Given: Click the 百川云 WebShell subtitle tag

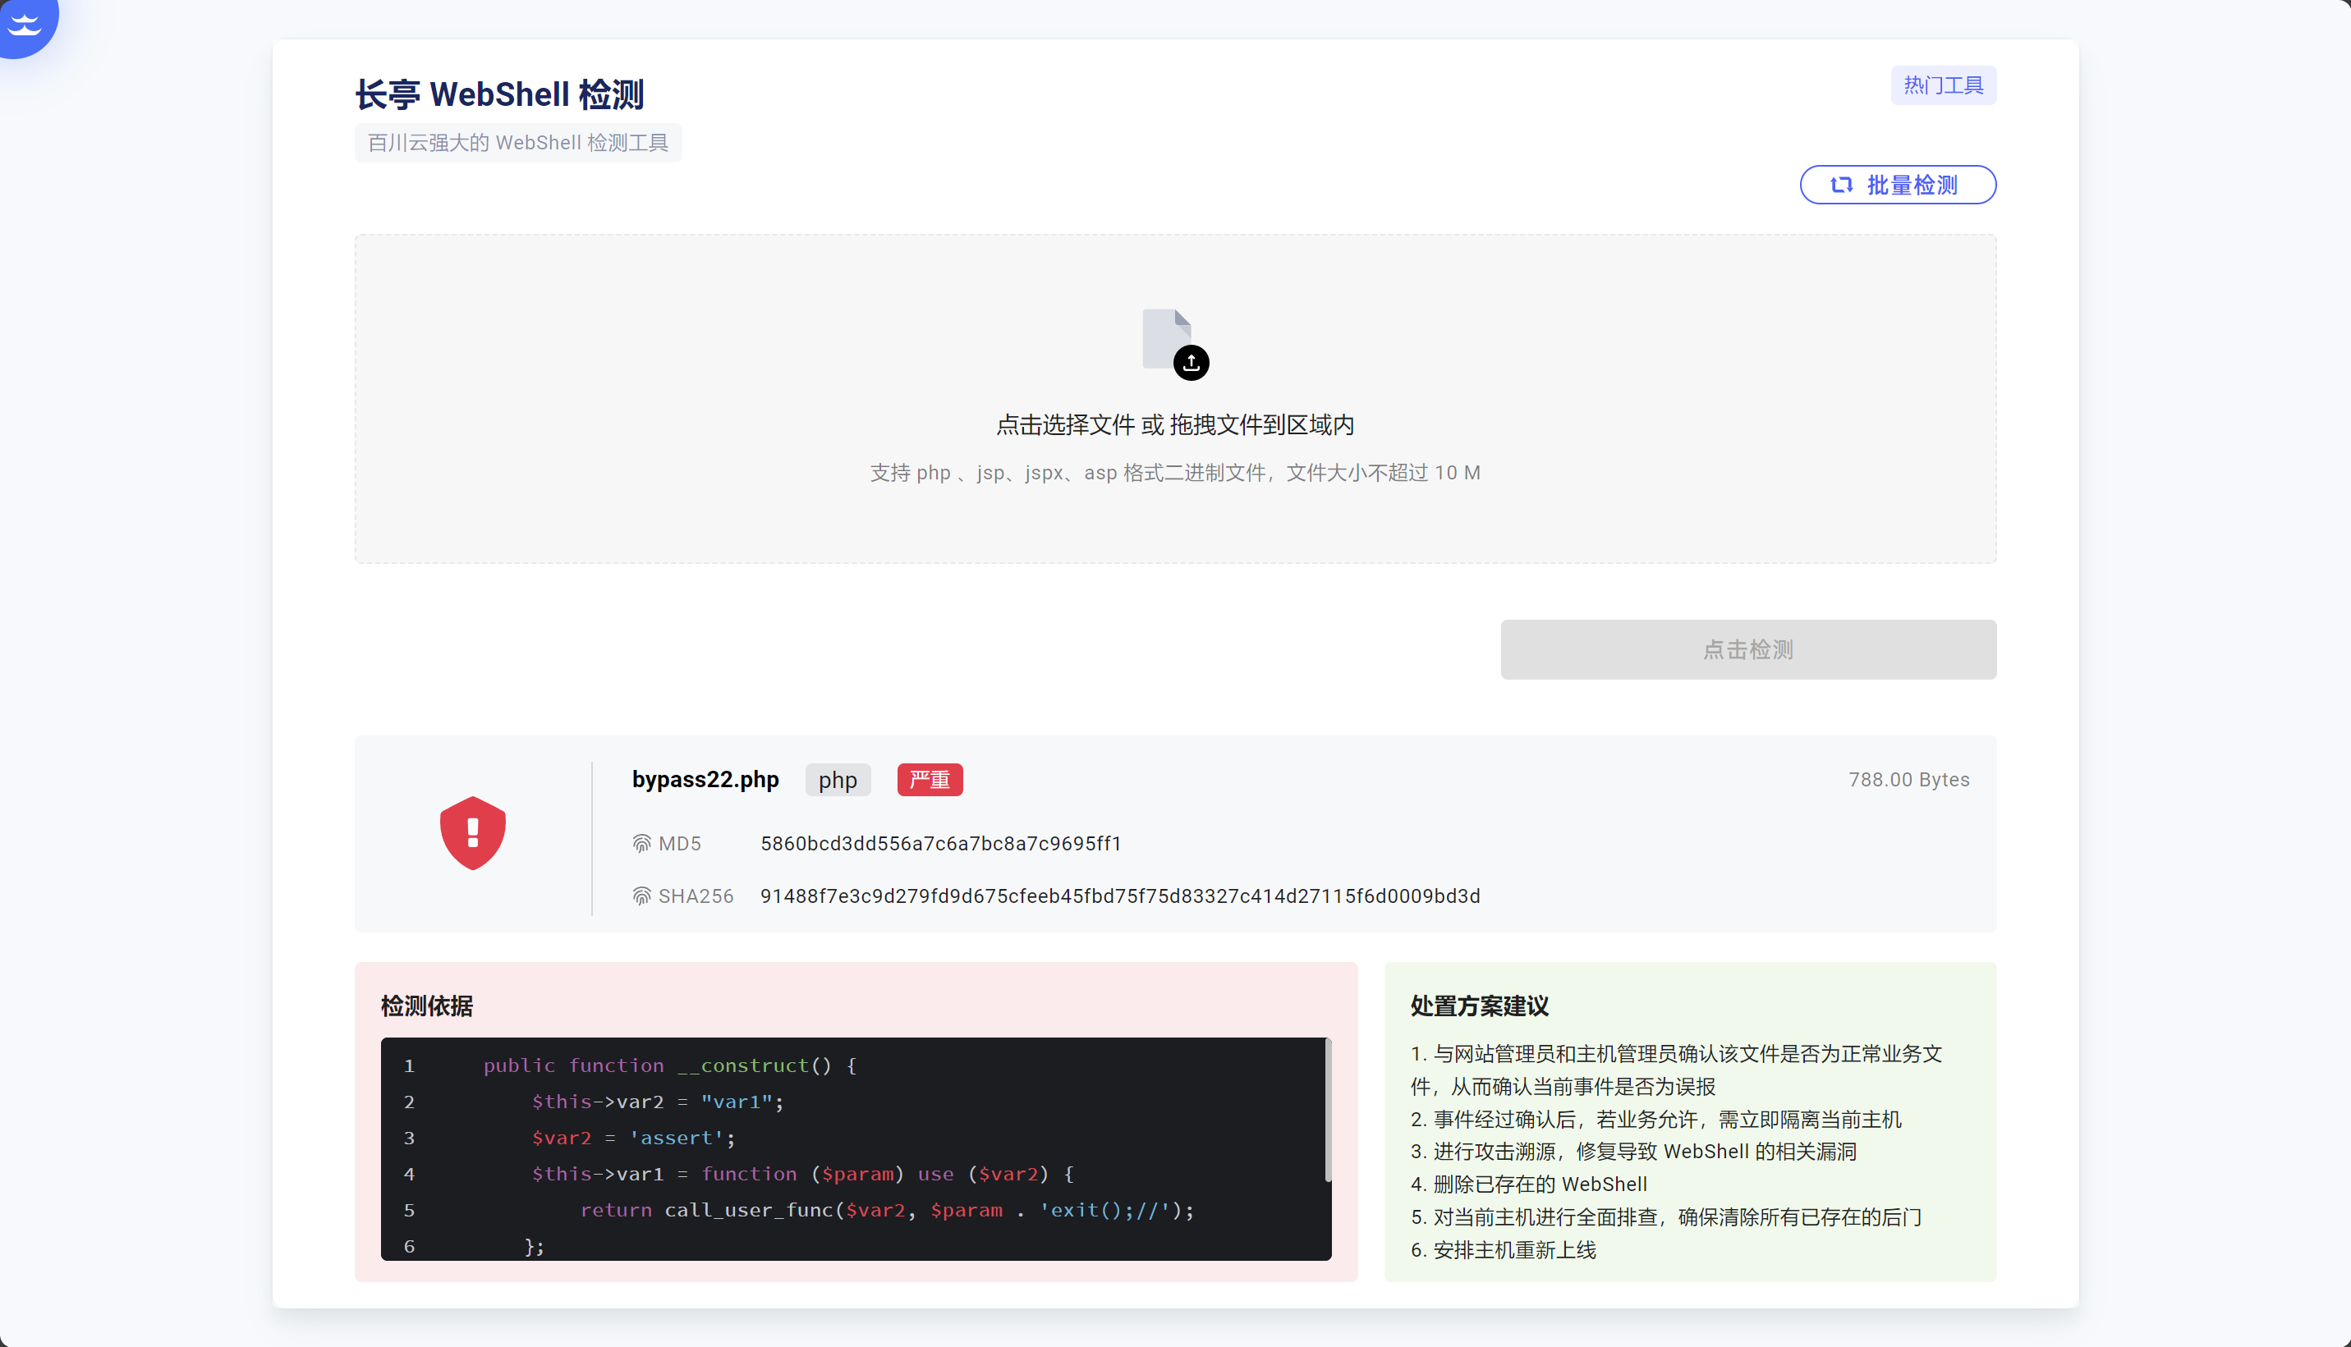Looking at the screenshot, I should [x=517, y=144].
